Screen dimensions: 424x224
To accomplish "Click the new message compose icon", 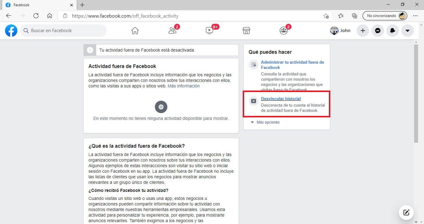I will (406, 212).
